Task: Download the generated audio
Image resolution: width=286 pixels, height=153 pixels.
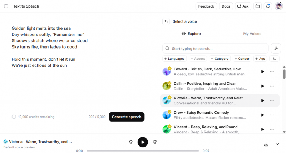Action: pyautogui.click(x=266, y=144)
